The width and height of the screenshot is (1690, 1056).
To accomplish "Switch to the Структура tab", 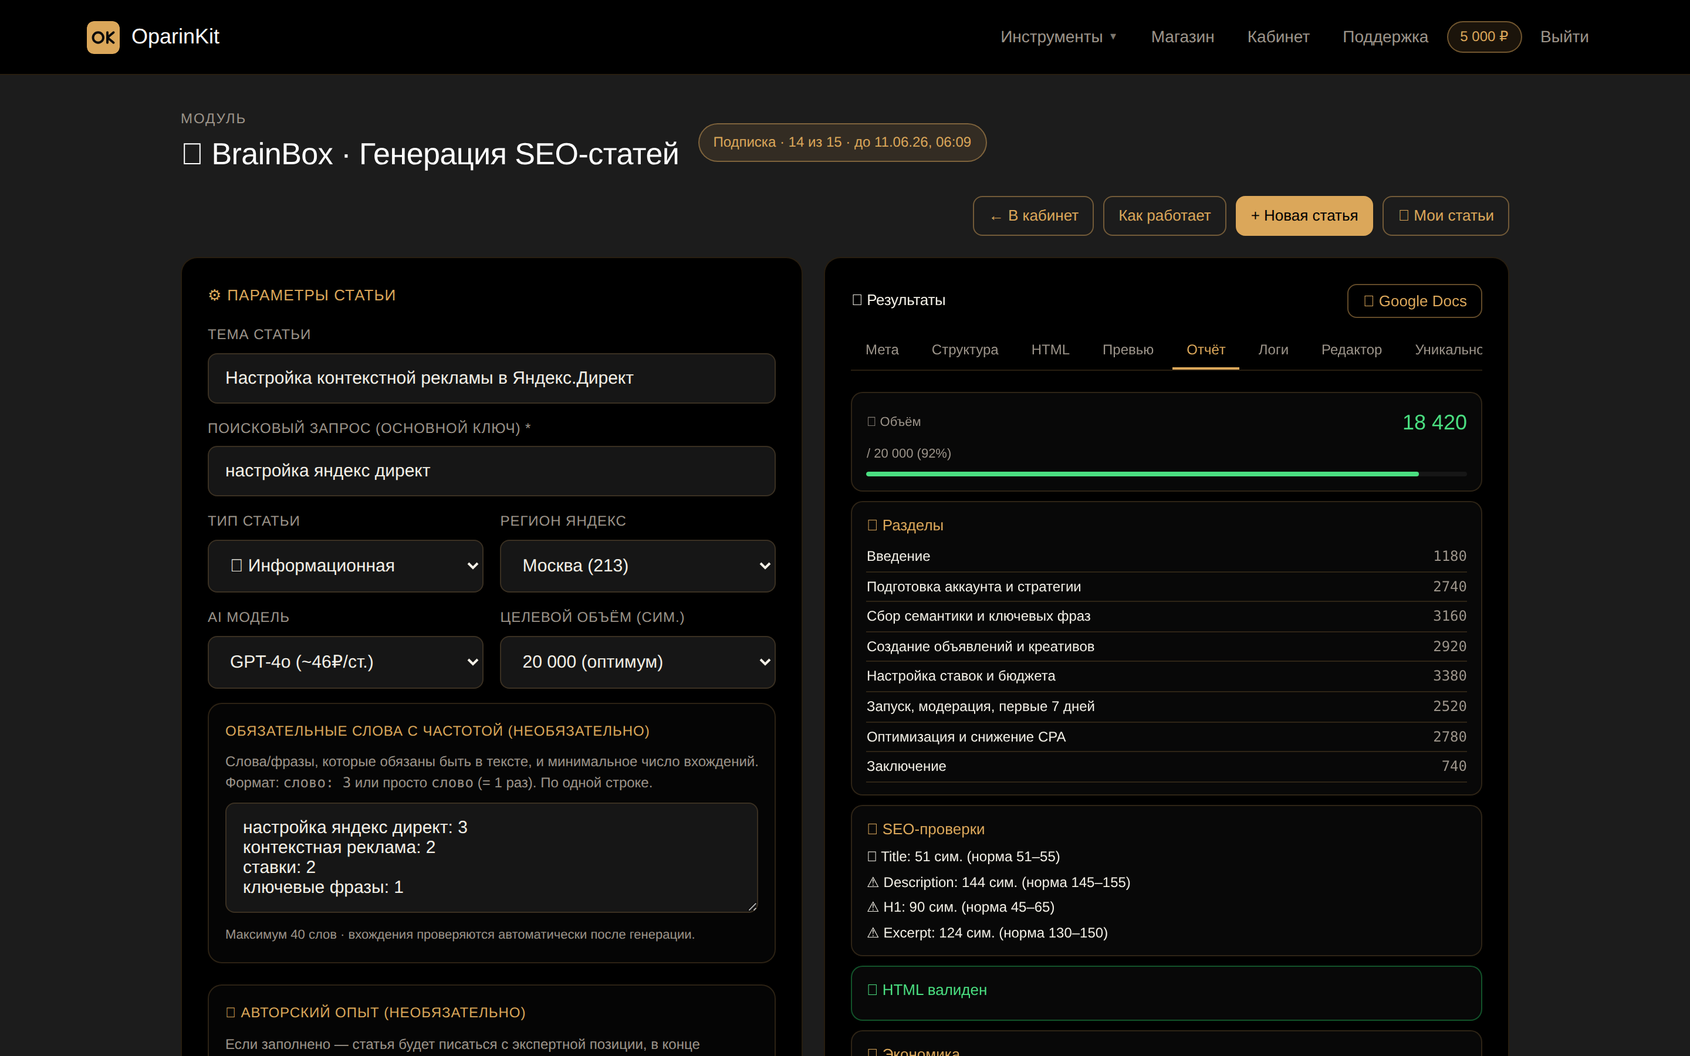I will 965,350.
